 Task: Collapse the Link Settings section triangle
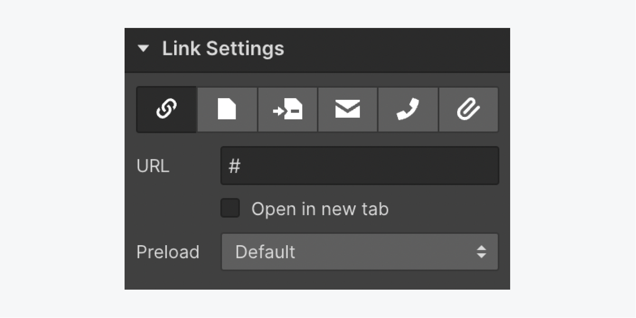tap(144, 49)
